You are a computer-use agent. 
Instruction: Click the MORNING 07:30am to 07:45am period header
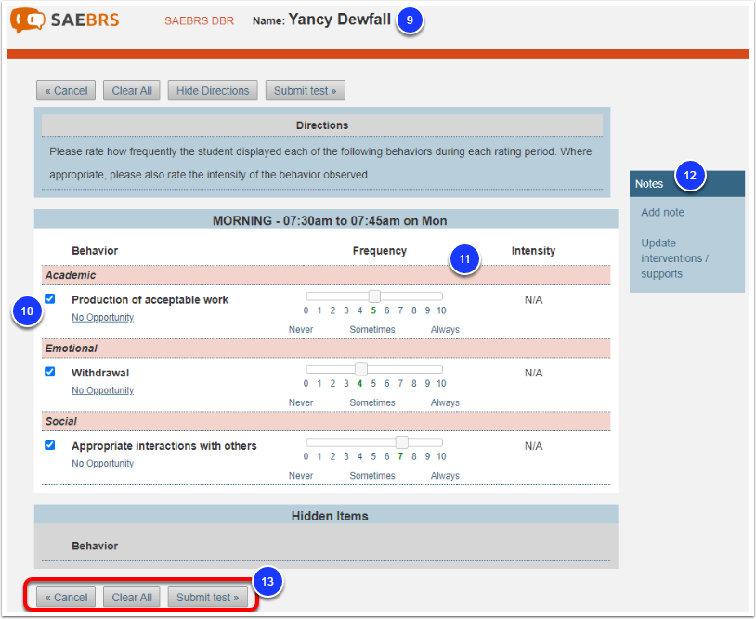tap(326, 220)
